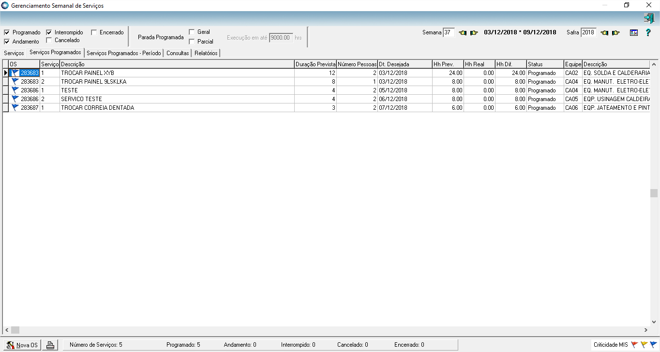The width and height of the screenshot is (660, 352).
Task: Click the printer icon button
Action: pos(51,345)
